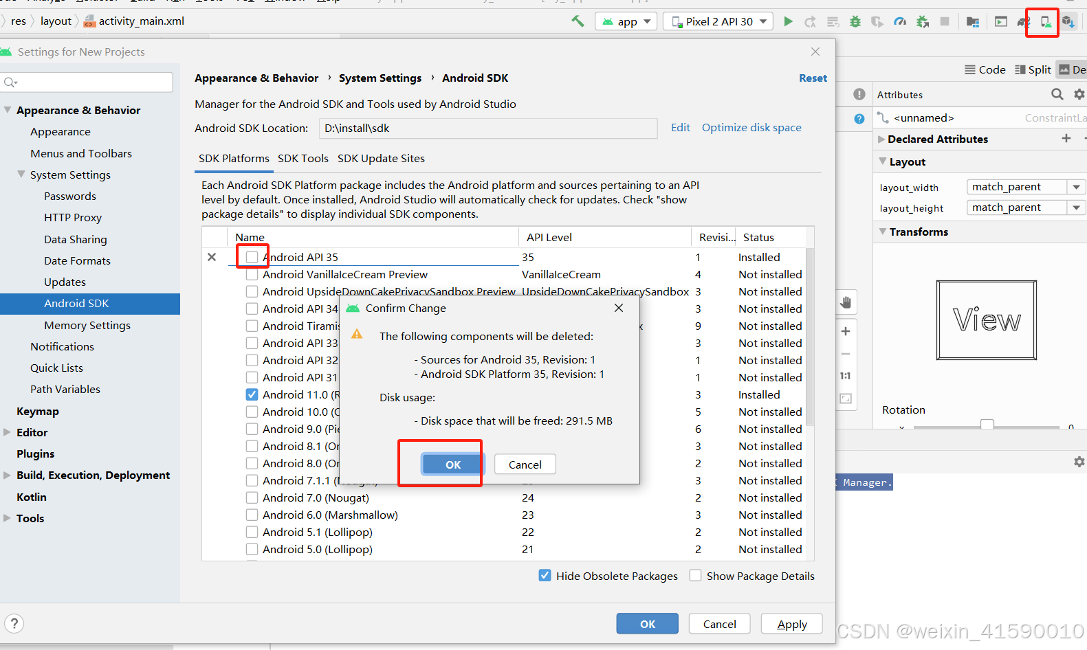Enable Show Package Details checkbox
1087x650 pixels.
[x=696, y=575]
